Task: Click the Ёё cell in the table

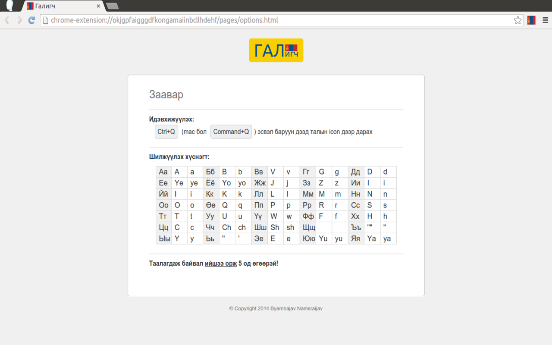Action: [211, 183]
